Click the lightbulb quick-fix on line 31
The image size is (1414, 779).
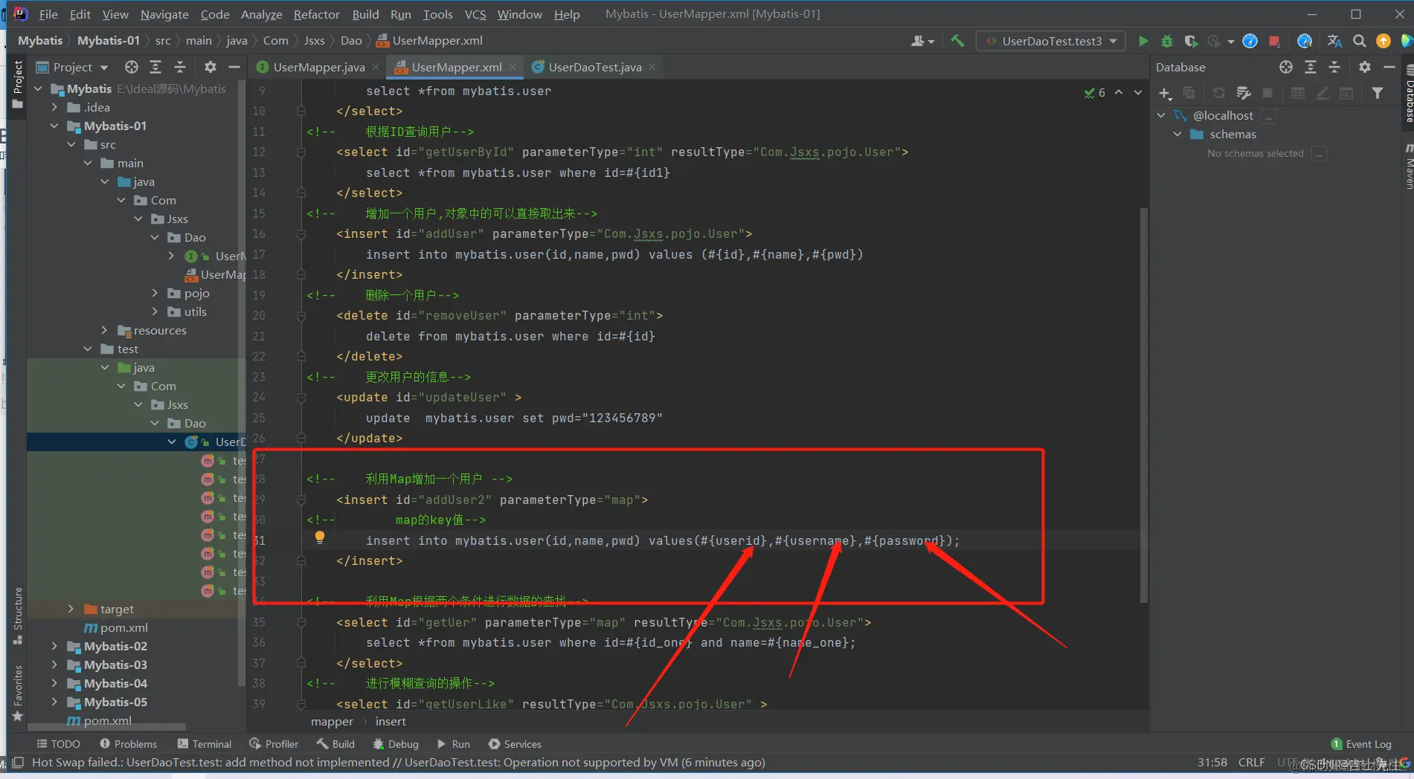point(320,537)
